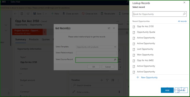Click the sidebar area switcher up-down arrows
190x97 pixels.
[x=9, y=93]
